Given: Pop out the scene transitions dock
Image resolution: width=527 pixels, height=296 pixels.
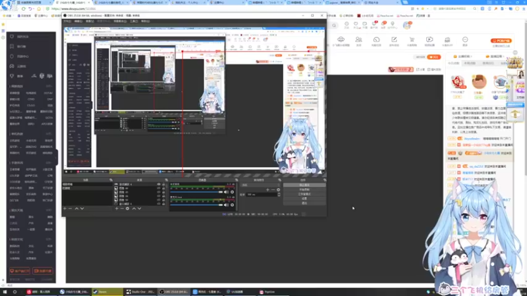Looking at the screenshot, I should [279, 180].
